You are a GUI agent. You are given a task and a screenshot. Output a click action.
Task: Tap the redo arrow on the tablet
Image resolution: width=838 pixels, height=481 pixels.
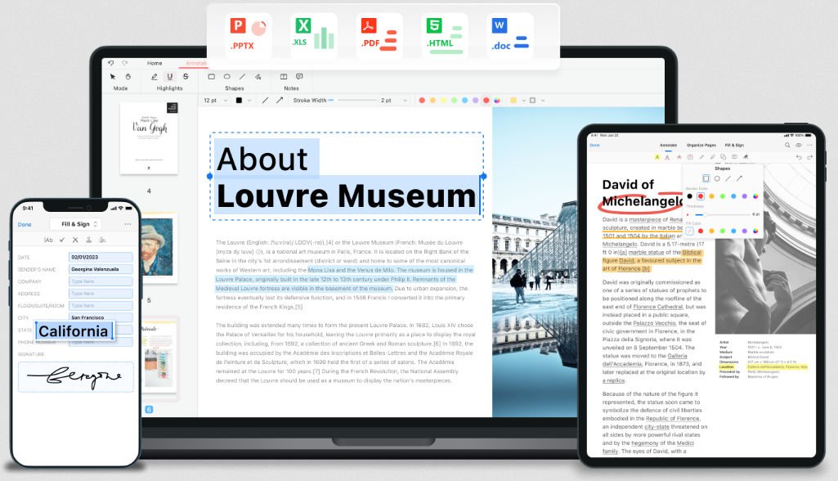[x=809, y=157]
